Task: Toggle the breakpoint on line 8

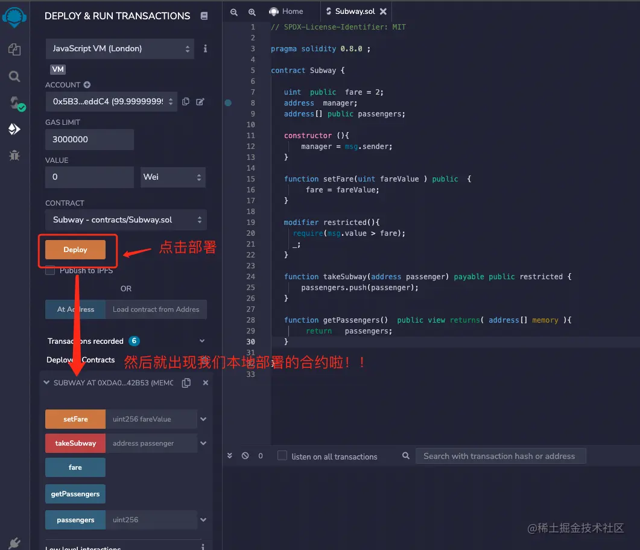Action: point(228,103)
